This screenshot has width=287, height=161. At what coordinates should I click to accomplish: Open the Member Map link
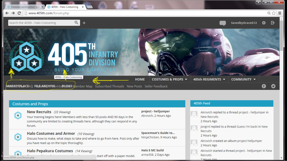[x=82, y=86]
